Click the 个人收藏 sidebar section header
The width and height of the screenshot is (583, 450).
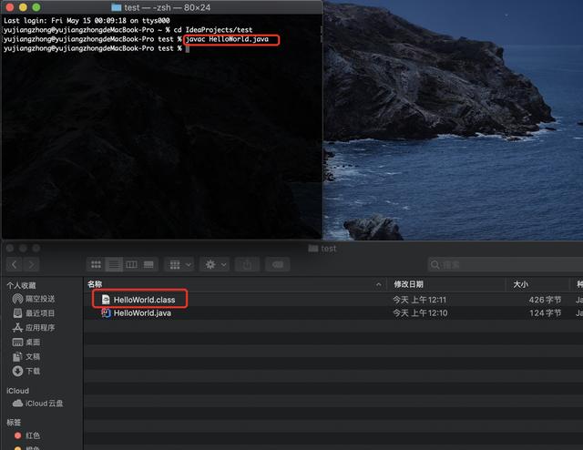point(21,286)
